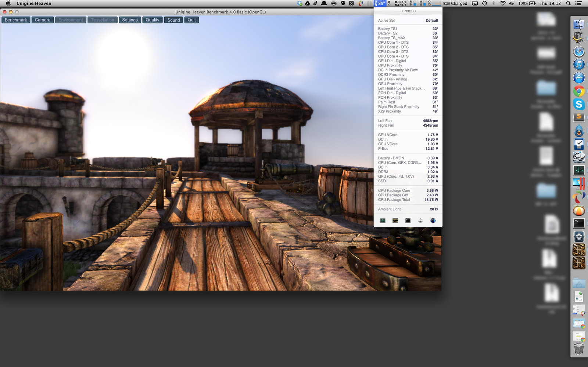
Task: Launch Skype from the Dock
Action: pos(579,104)
